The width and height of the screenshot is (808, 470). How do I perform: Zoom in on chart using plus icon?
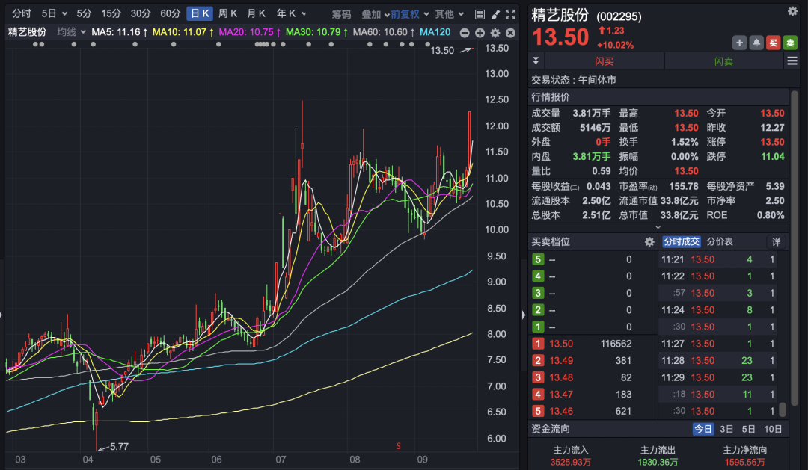click(480, 33)
